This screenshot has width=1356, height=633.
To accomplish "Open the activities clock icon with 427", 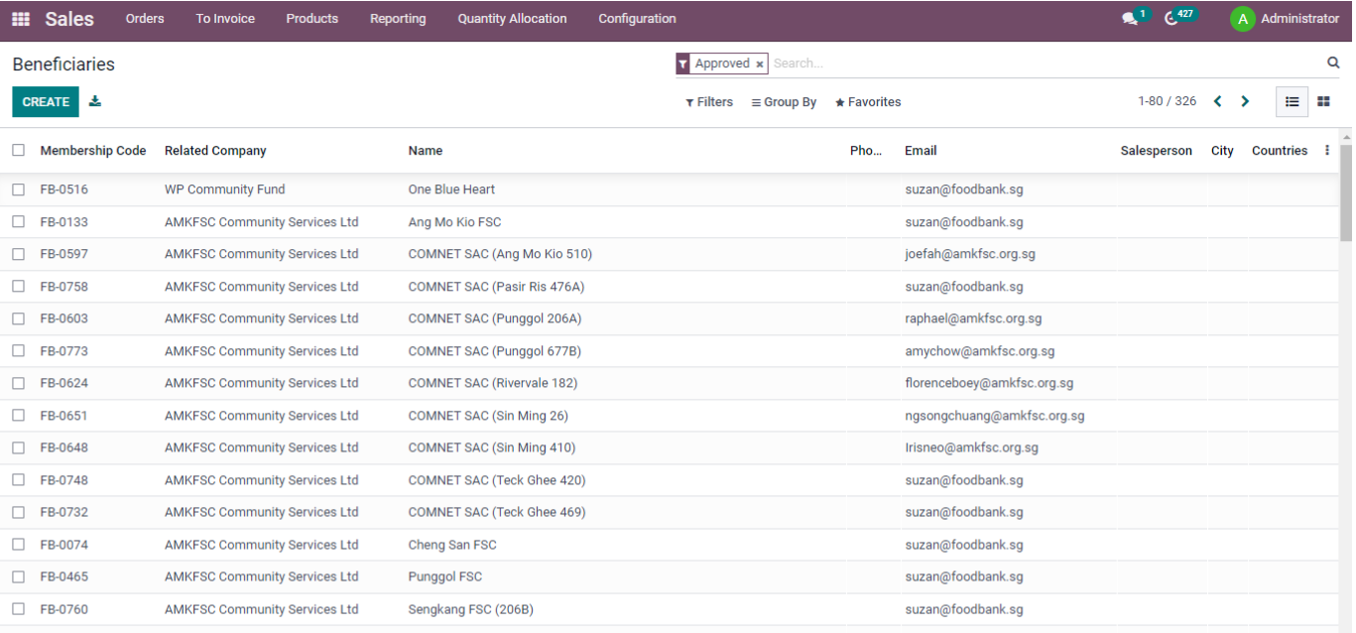I will [1171, 19].
